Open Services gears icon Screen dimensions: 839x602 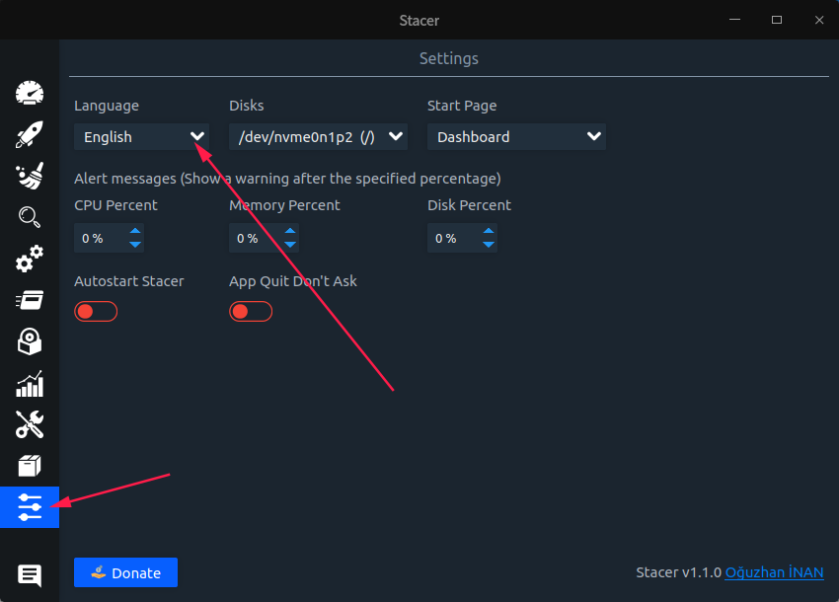pyautogui.click(x=30, y=259)
